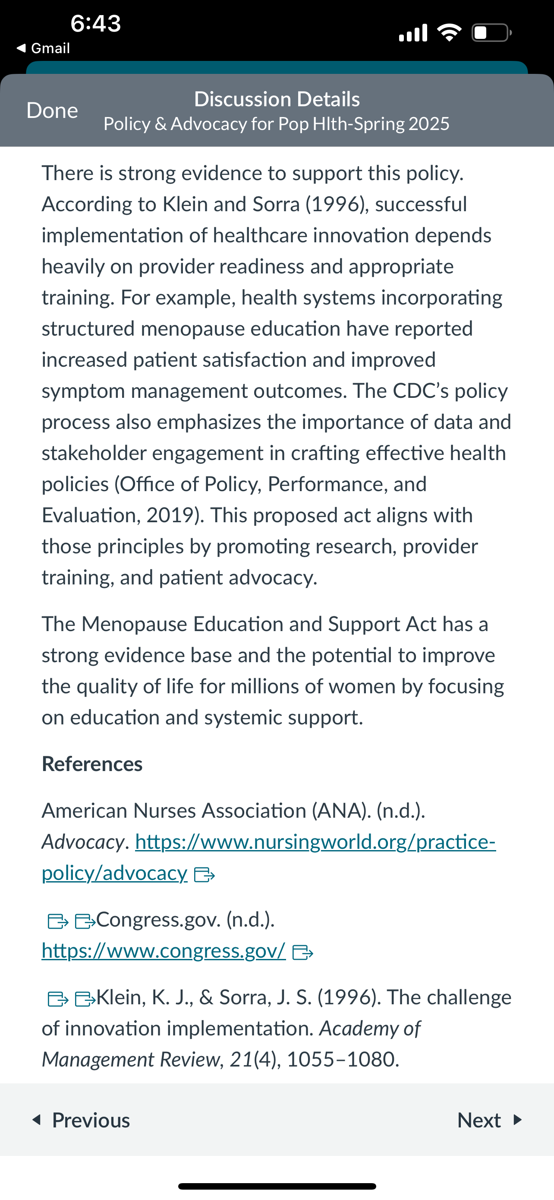Go to the Next discussion
The height and width of the screenshot is (1200, 554).
(489, 1120)
